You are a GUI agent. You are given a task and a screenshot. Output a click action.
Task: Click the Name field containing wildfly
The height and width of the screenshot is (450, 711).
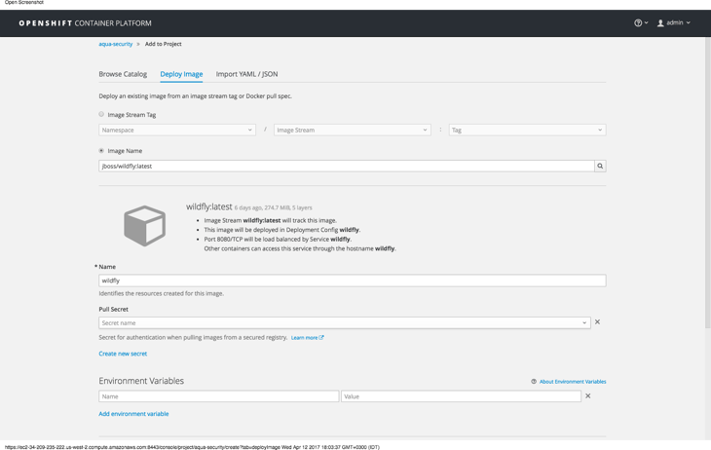point(353,281)
